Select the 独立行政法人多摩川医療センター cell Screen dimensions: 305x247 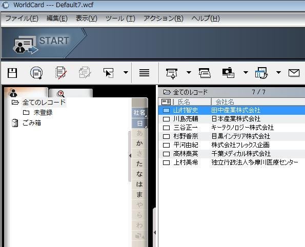click(255, 162)
